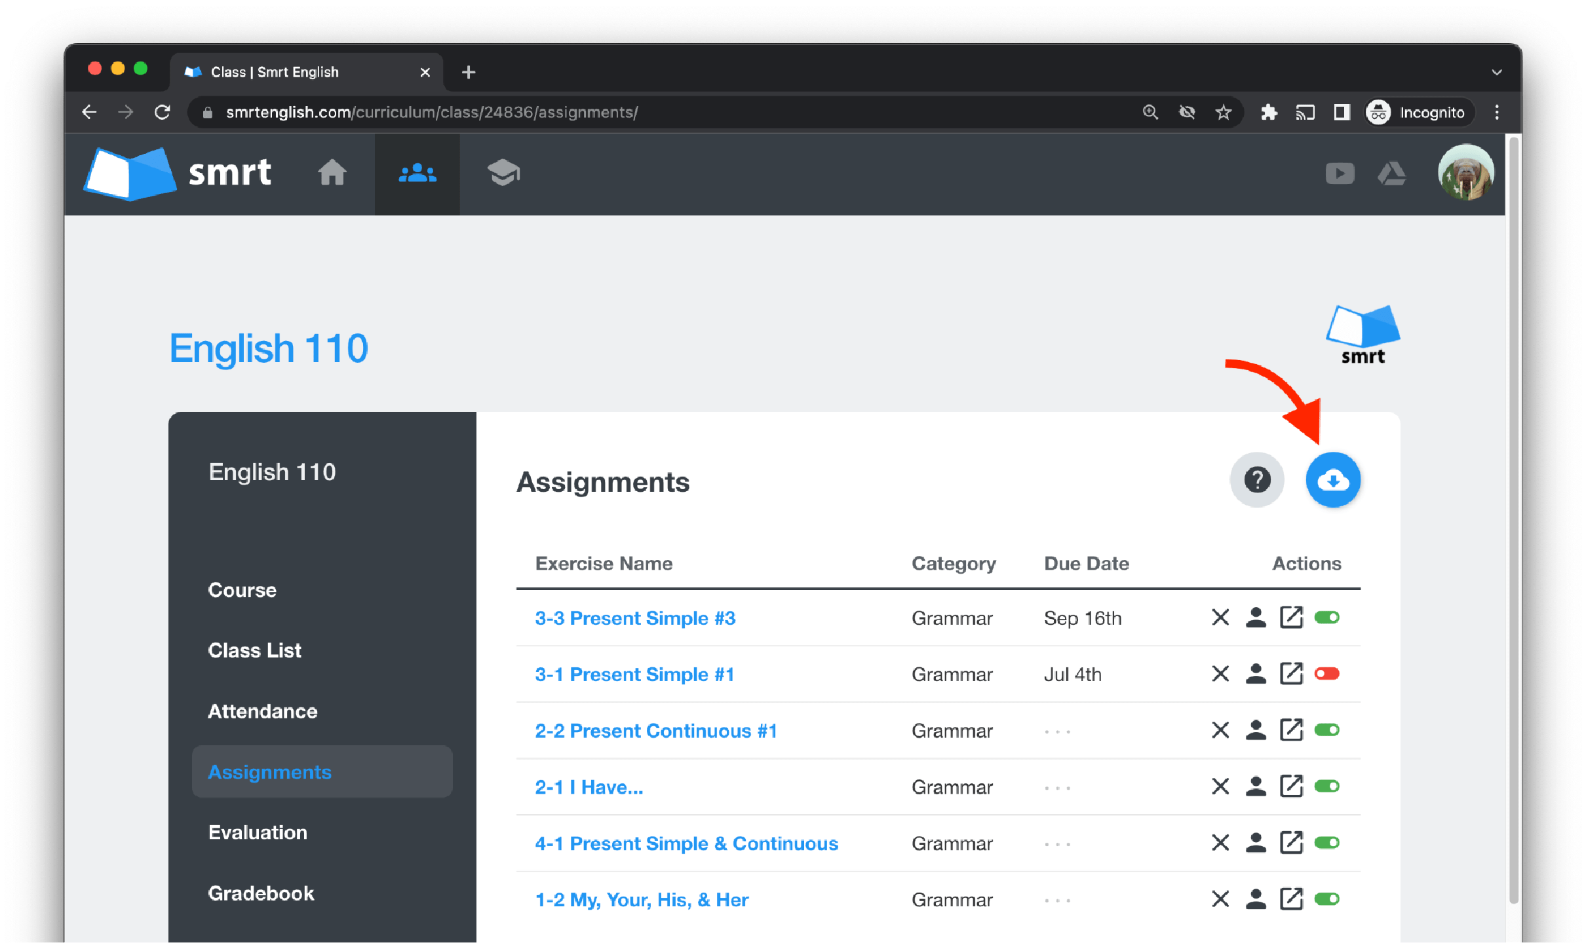Open external link icon for 2-1 I Have...

pos(1291,786)
